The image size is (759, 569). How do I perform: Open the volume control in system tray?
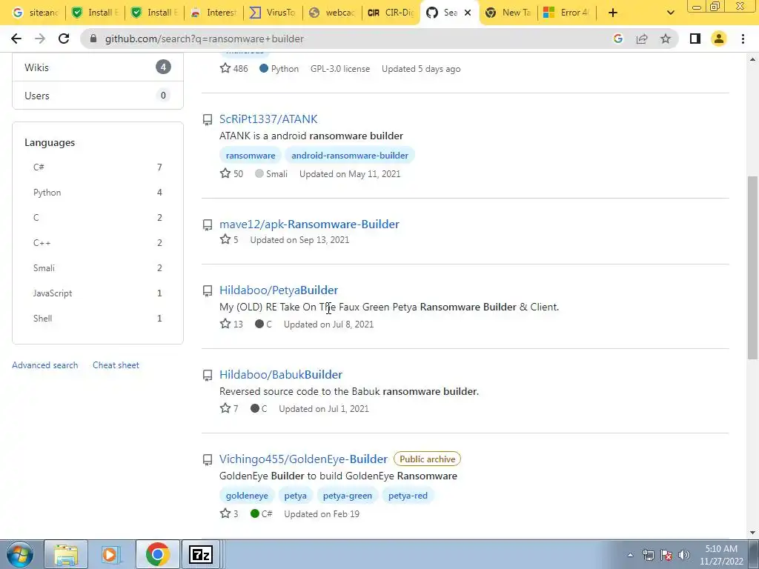pyautogui.click(x=683, y=555)
